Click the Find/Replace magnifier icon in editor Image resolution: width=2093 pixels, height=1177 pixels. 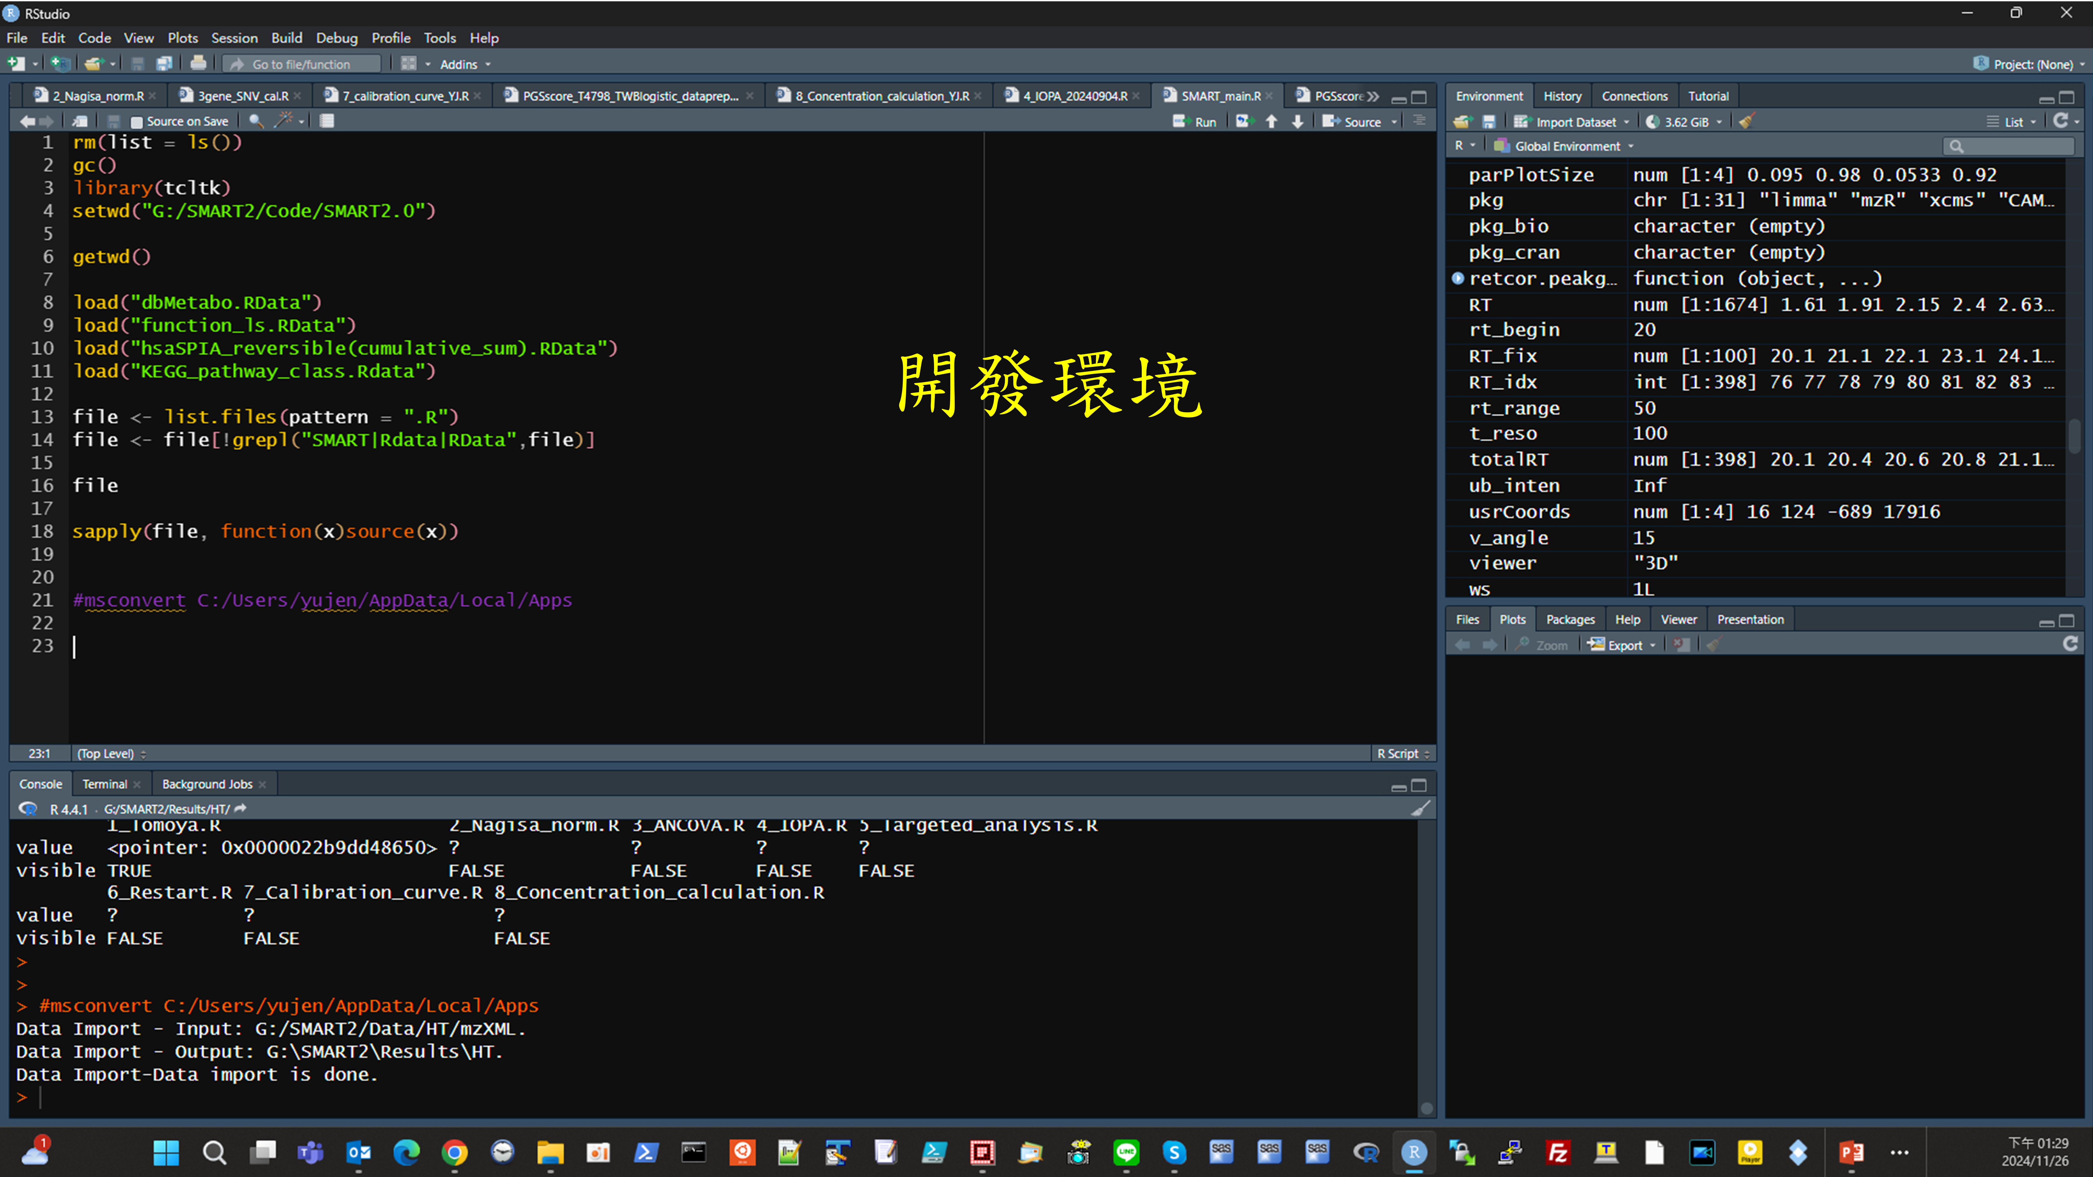tap(256, 121)
